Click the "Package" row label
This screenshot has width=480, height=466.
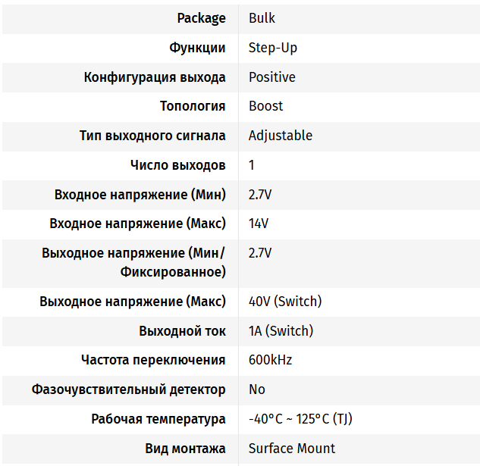pos(201,18)
